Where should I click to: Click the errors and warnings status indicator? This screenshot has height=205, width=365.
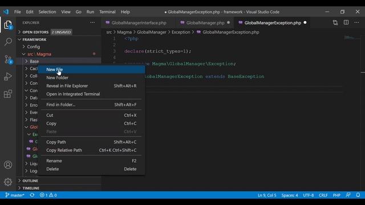tap(48, 195)
